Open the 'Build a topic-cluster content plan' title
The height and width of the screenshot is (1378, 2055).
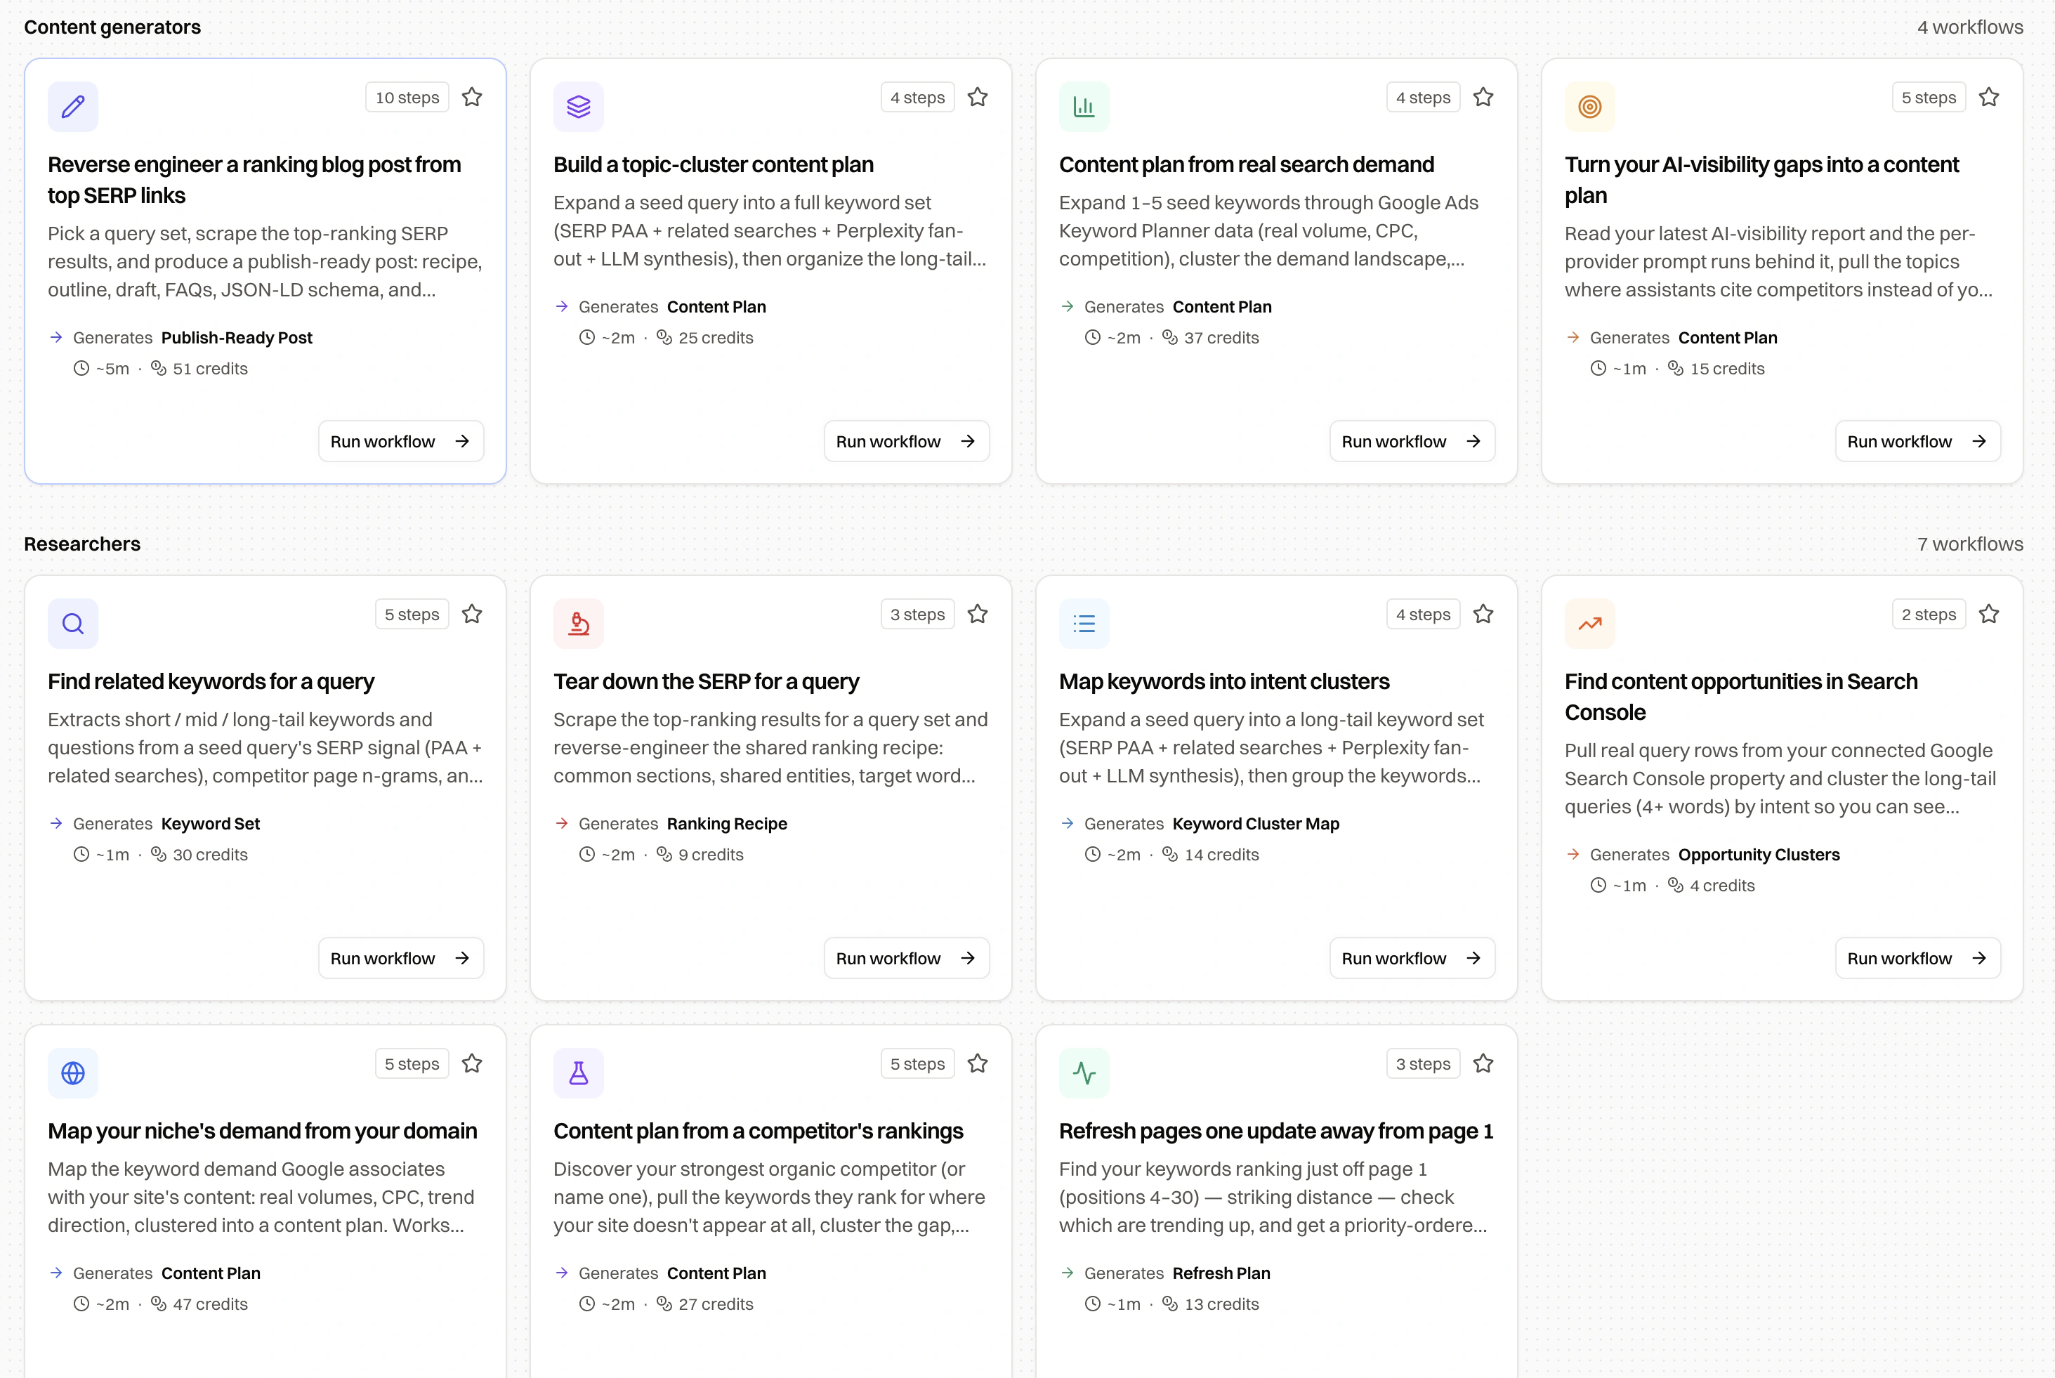tap(714, 164)
